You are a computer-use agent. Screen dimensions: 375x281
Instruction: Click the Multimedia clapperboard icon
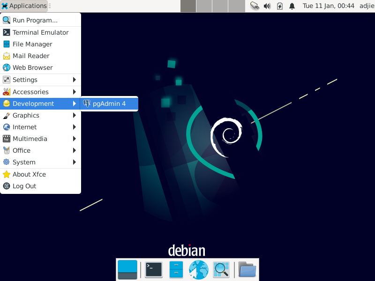coord(7,139)
